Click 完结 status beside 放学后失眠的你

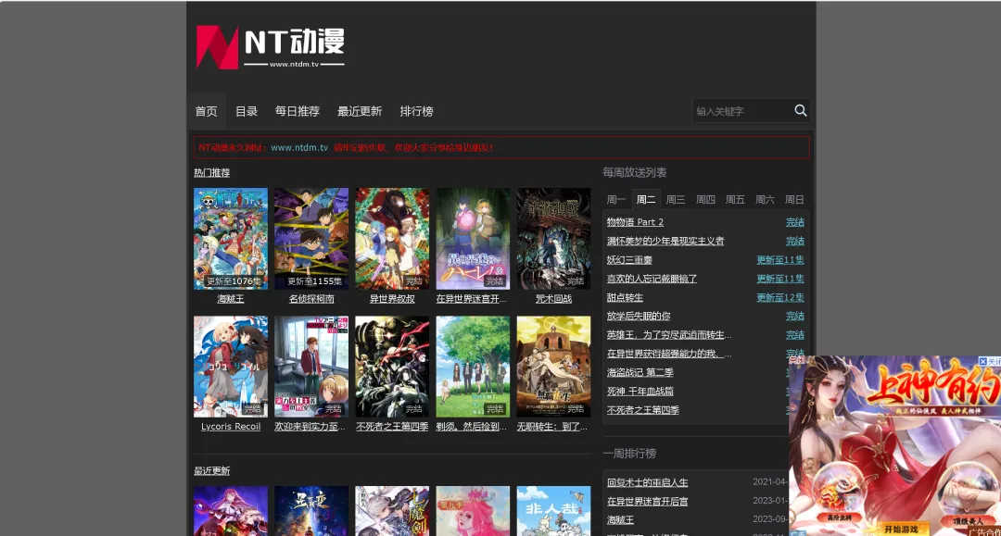(x=795, y=316)
